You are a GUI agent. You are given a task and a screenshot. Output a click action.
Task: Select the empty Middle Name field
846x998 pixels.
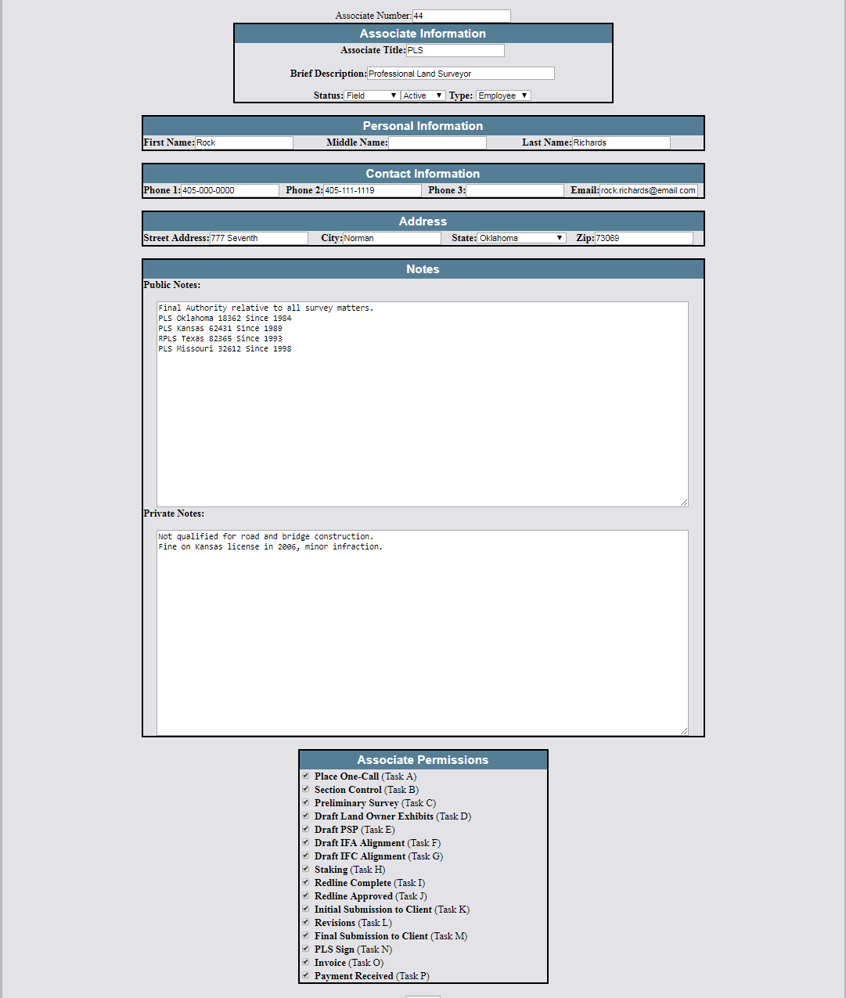(437, 142)
